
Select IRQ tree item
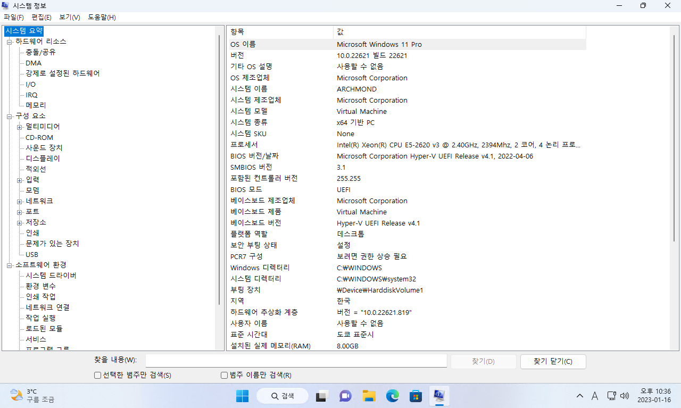31,95
